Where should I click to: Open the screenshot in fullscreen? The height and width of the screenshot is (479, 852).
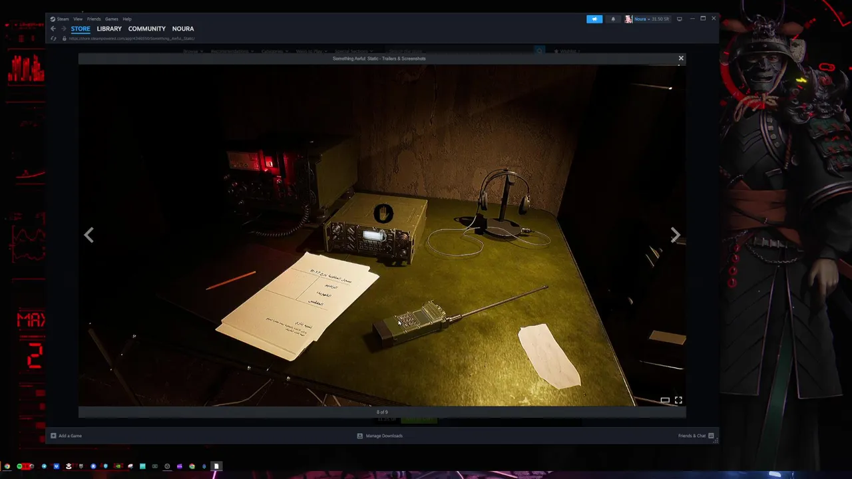(678, 400)
